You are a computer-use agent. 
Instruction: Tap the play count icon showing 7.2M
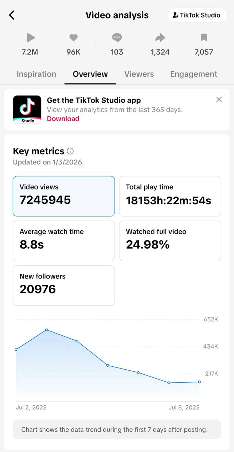(x=30, y=38)
